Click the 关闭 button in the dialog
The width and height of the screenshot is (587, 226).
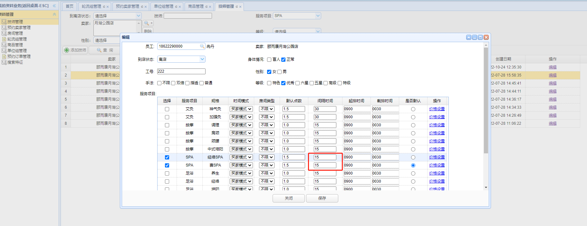tap(289, 198)
